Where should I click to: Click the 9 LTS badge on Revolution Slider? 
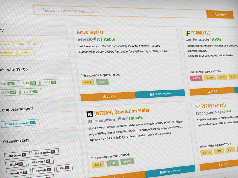point(112,163)
